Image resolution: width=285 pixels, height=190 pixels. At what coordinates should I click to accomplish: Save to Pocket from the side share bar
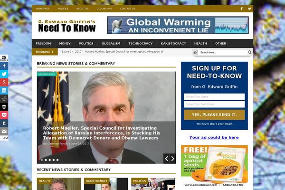4,115
